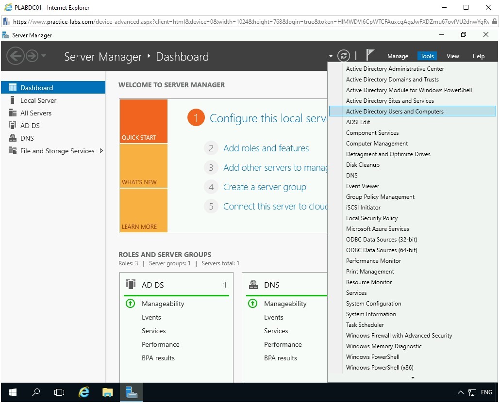The width and height of the screenshot is (500, 404).
Task: Select Dashboard icon in sidebar
Action: (13, 87)
